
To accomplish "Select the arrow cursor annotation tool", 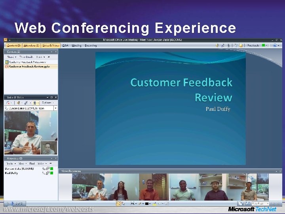I will (x=123, y=204).
